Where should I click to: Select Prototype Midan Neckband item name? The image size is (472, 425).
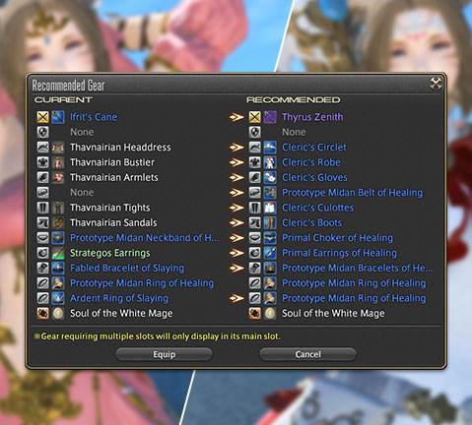tap(145, 238)
